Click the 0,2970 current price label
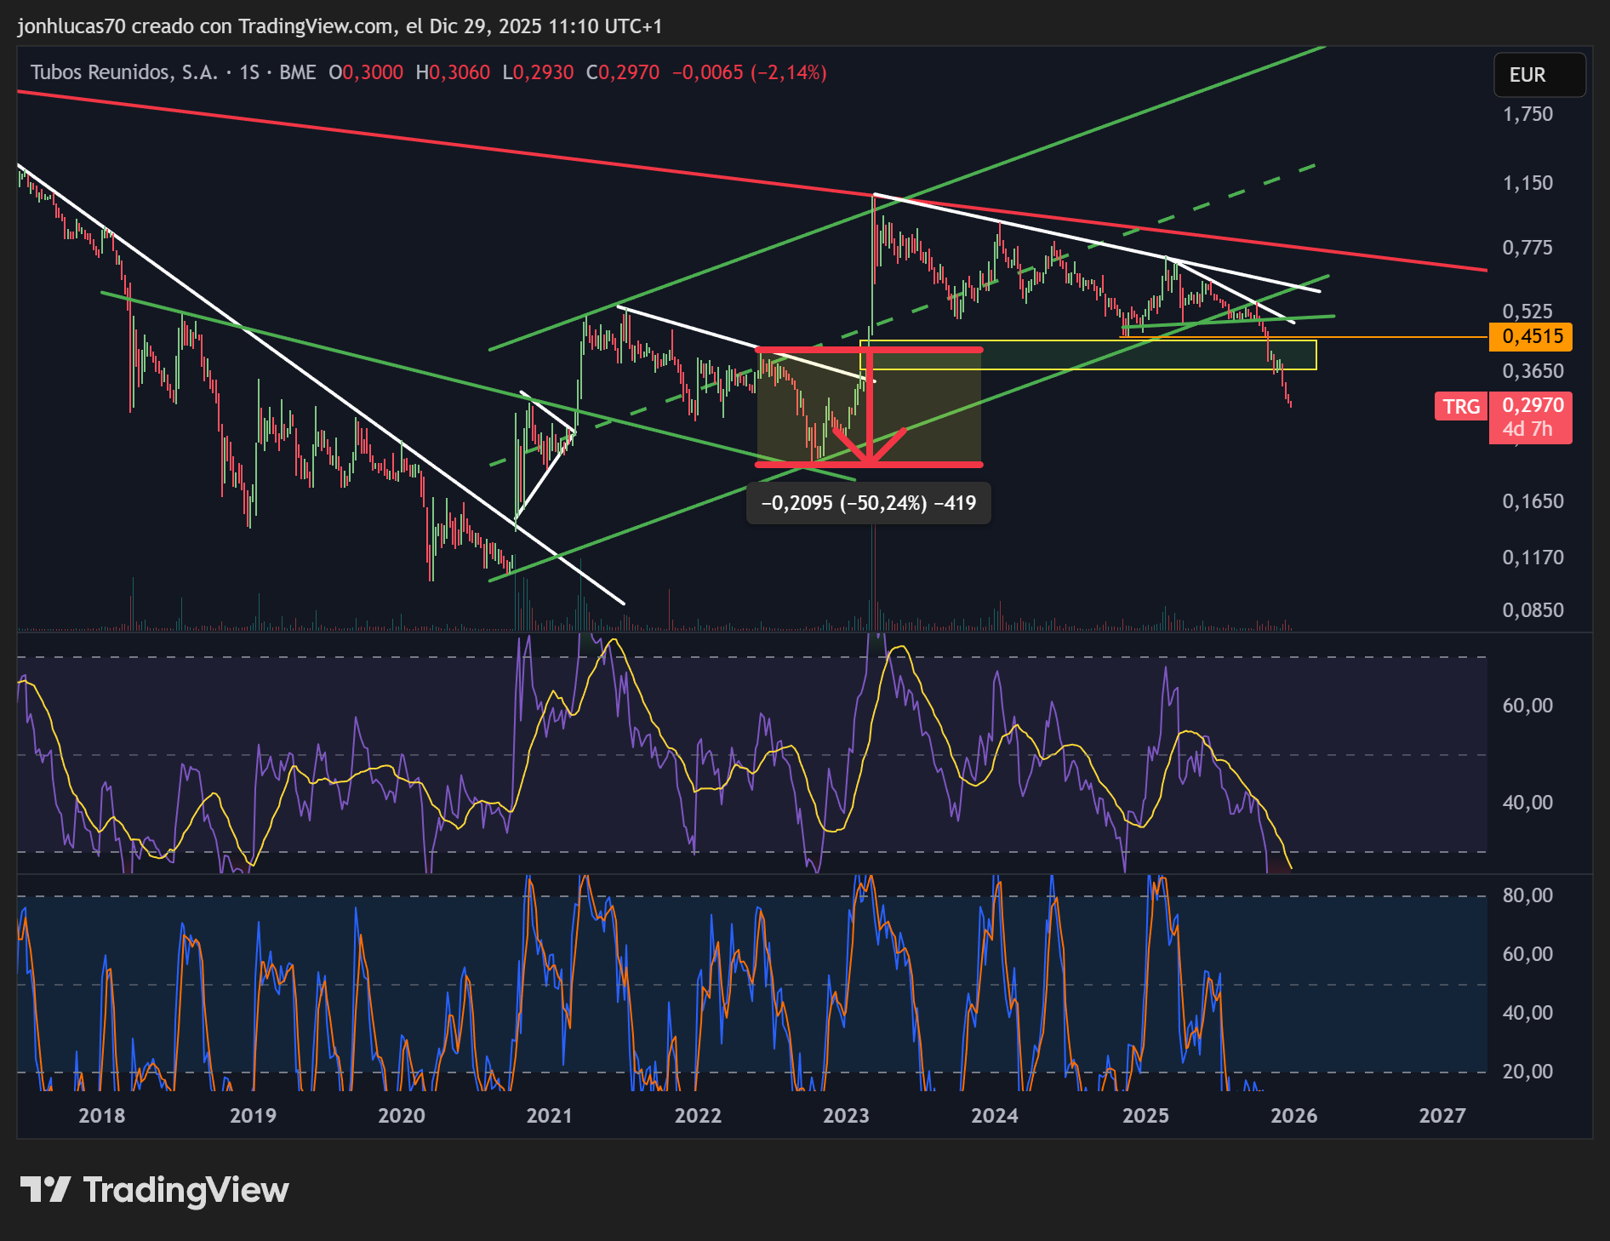The width and height of the screenshot is (1610, 1241). point(1531,406)
